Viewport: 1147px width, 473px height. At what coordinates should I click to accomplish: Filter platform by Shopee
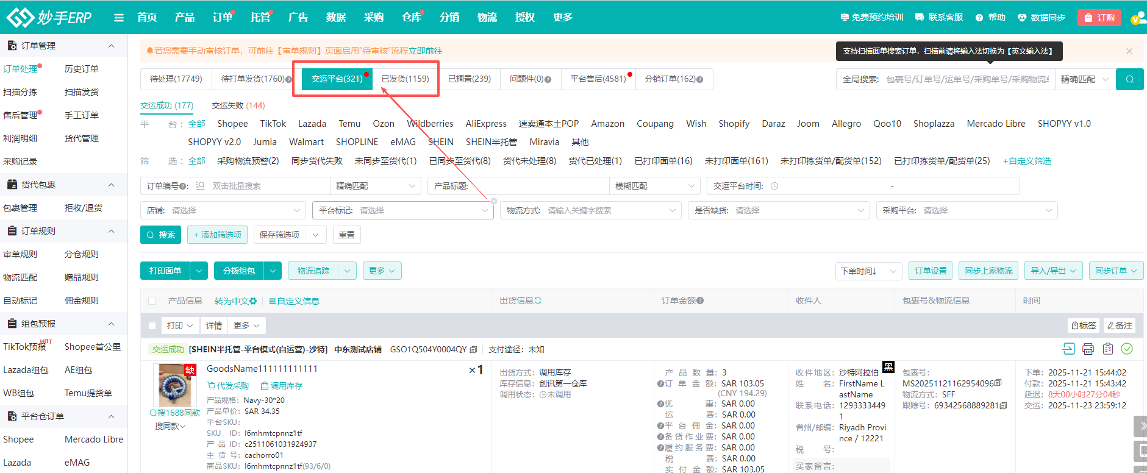pos(232,124)
